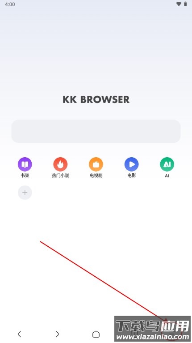Open the tabs switcher in bottom bar
Image resolution: width=192 pixels, height=343 pixels.
[134, 334]
